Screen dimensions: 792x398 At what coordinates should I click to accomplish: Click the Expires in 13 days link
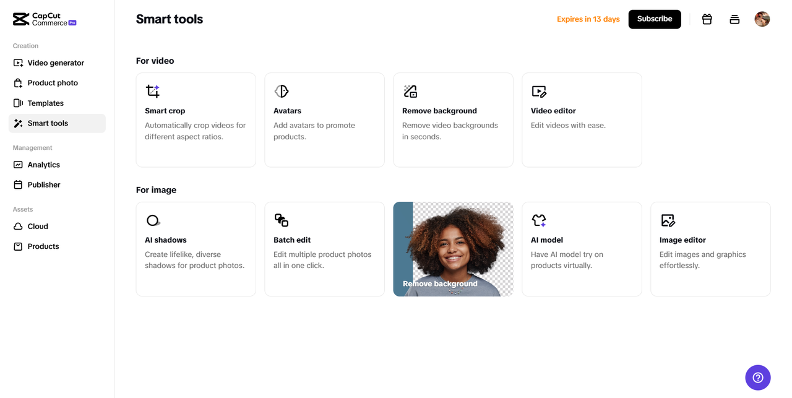[x=588, y=19]
